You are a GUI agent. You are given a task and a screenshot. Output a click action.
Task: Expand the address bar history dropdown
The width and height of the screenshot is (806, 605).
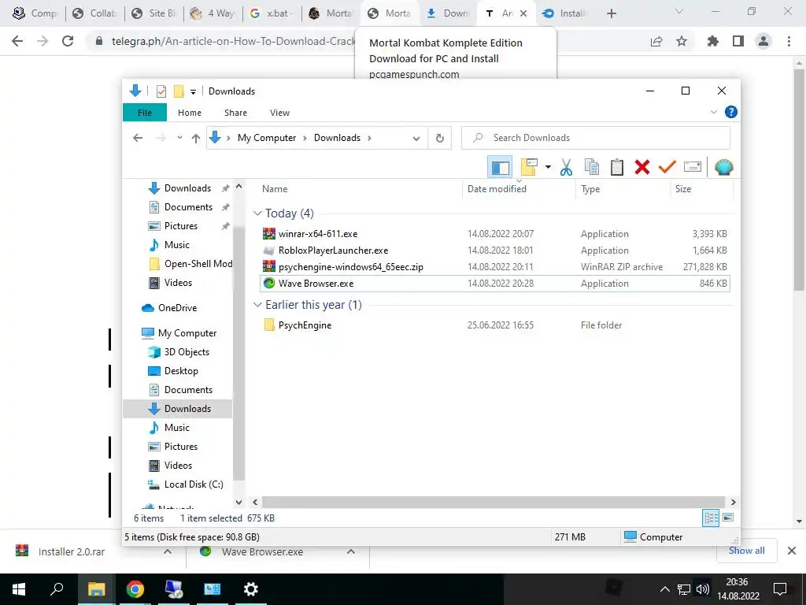[416, 138]
